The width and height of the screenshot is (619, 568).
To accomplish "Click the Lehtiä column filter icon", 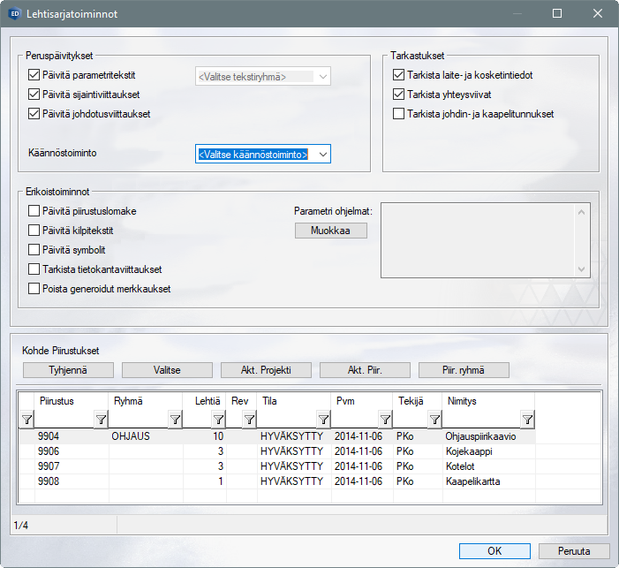I will [218, 420].
